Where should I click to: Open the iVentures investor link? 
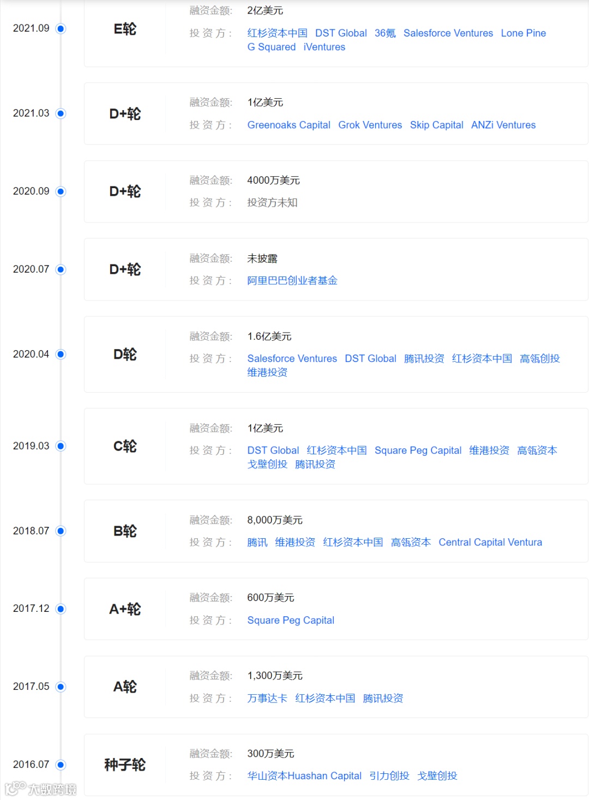point(324,47)
